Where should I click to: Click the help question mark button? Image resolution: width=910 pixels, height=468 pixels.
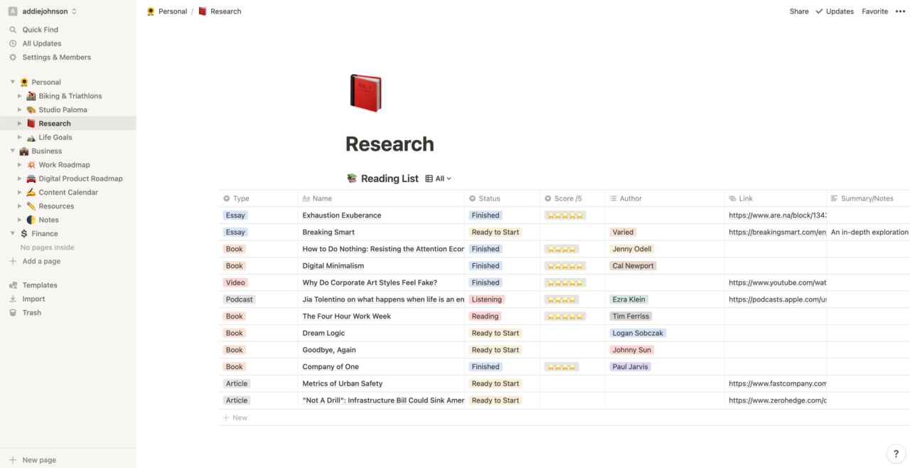point(895,453)
